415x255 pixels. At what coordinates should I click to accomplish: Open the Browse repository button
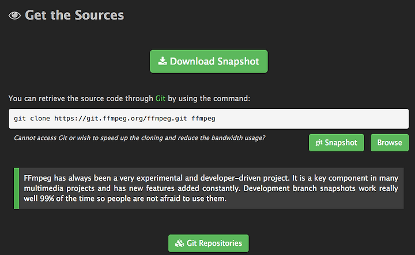click(x=390, y=143)
